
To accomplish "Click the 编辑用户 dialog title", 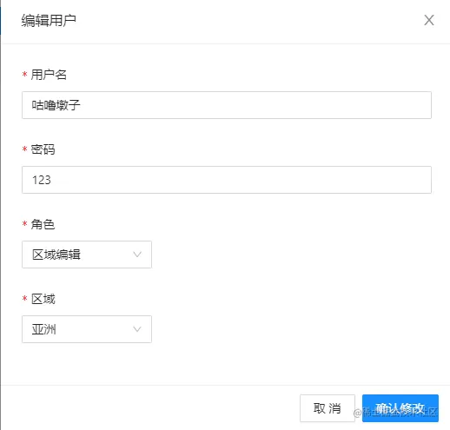I will (x=49, y=21).
